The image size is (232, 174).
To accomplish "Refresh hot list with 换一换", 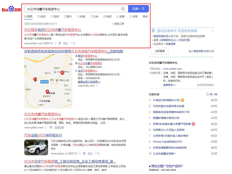I will (212, 94).
